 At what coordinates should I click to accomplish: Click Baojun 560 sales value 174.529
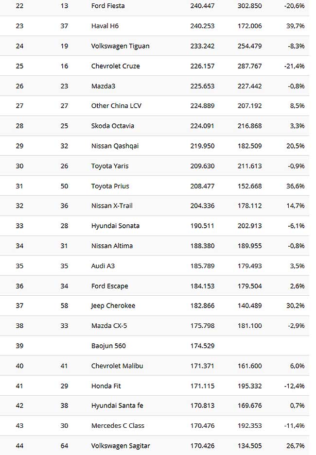[202, 346]
